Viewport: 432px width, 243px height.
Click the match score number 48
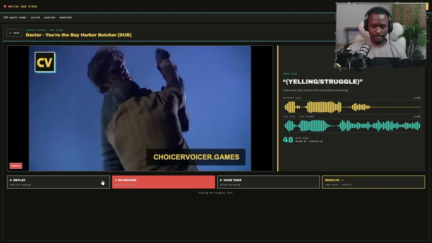click(288, 140)
